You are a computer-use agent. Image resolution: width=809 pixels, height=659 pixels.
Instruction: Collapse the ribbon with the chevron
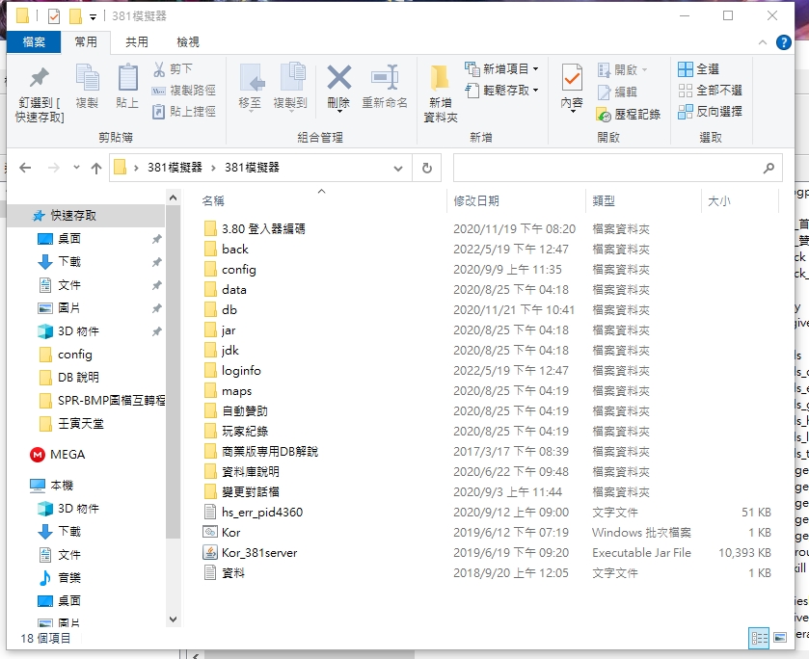point(763,42)
